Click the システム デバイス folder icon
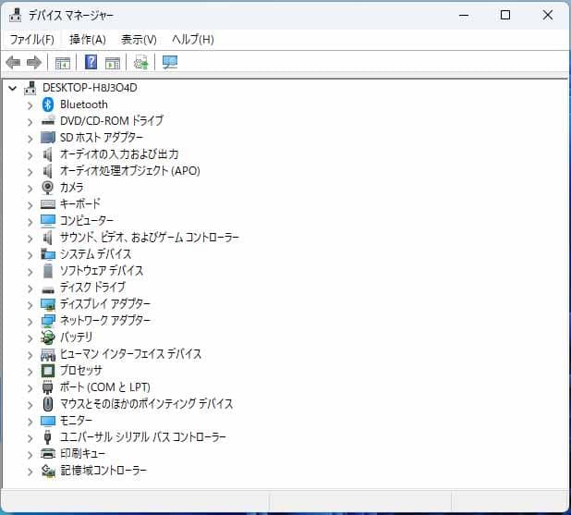The image size is (571, 515). [x=48, y=254]
